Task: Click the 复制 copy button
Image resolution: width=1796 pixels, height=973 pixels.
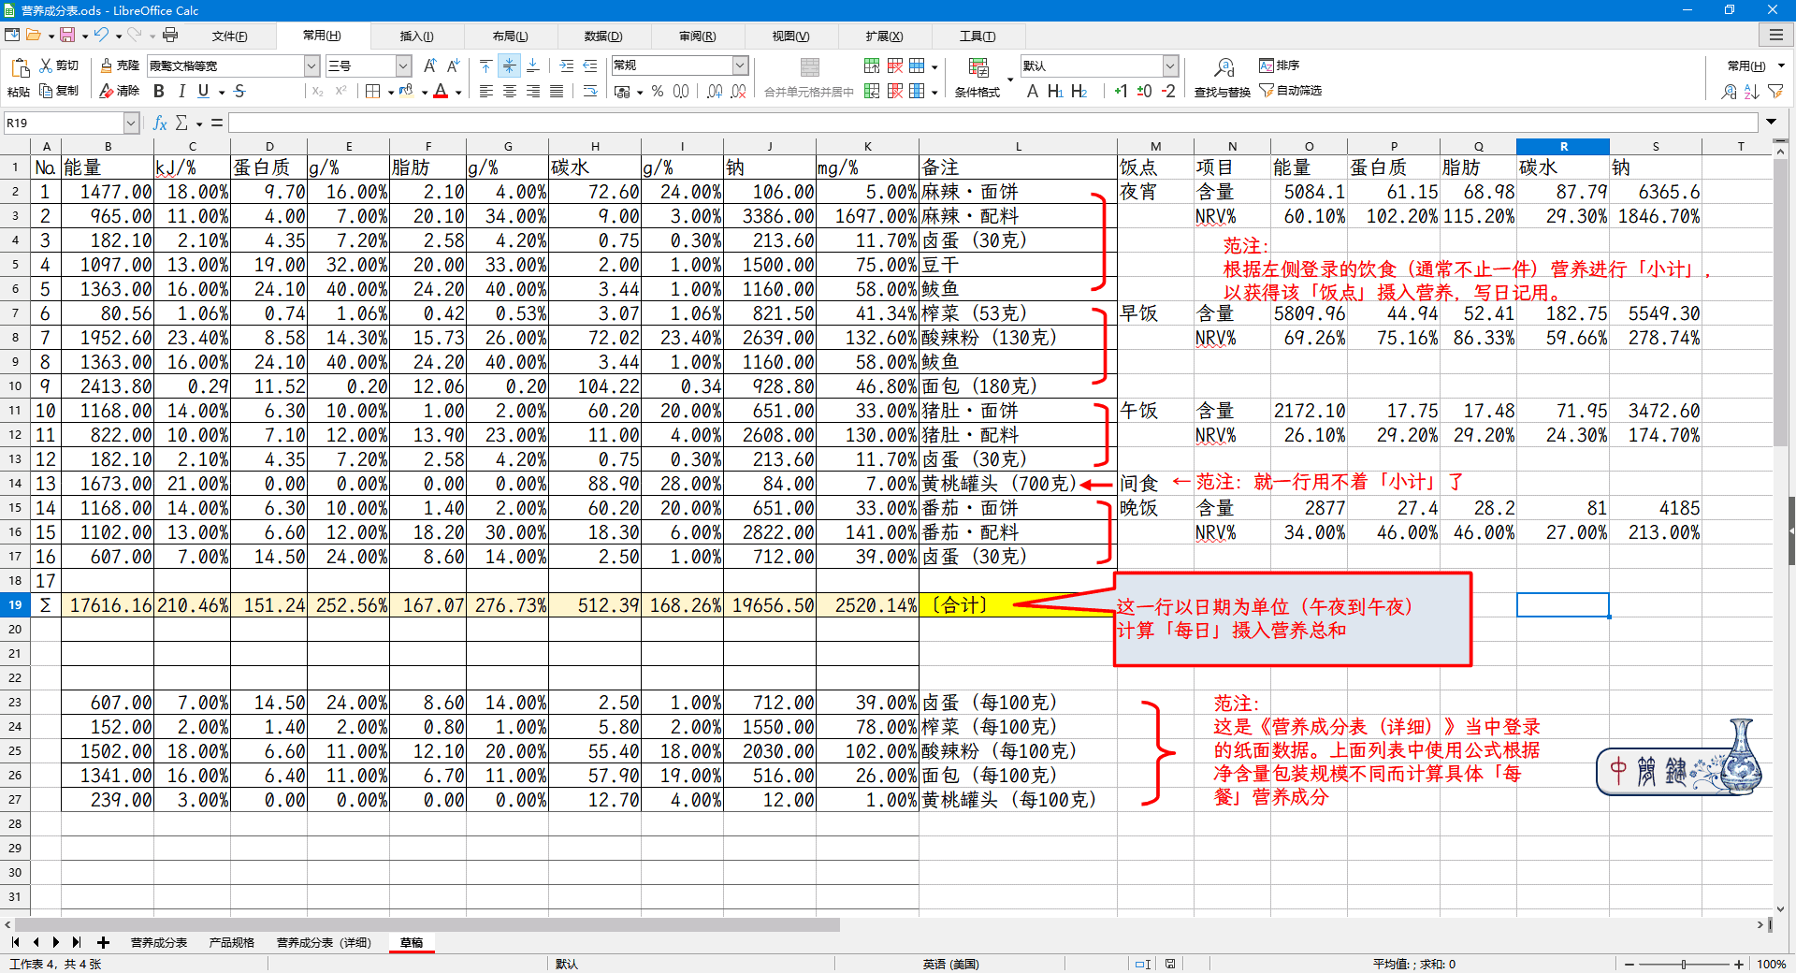Action: coord(60,91)
